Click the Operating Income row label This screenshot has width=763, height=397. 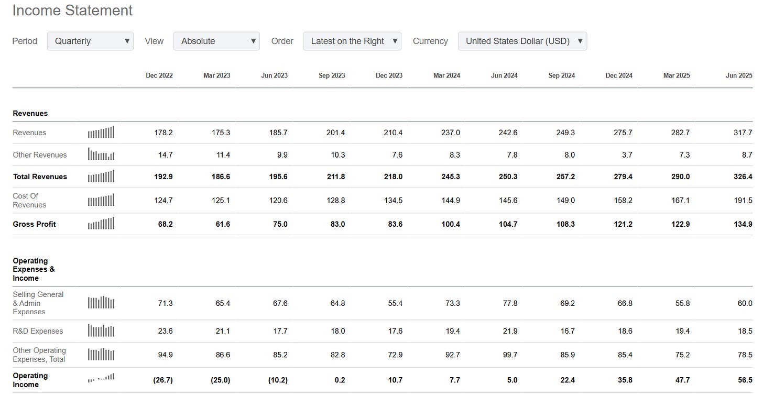30,380
